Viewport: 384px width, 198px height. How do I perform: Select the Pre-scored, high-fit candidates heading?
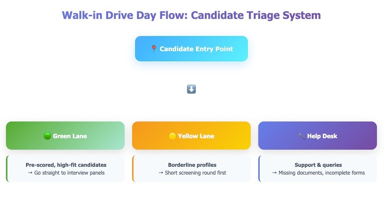tap(66, 165)
